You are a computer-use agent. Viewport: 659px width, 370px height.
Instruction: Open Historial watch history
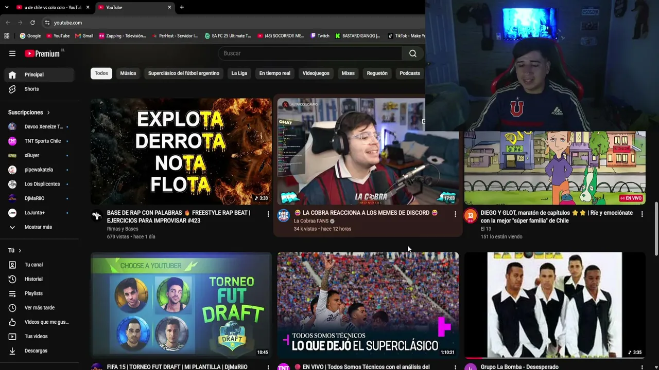tap(39, 279)
